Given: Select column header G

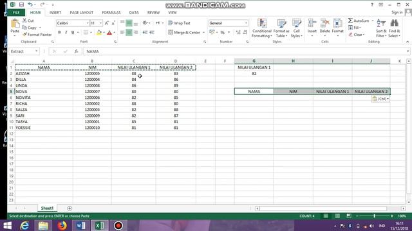Looking at the screenshot, I should (x=254, y=61).
